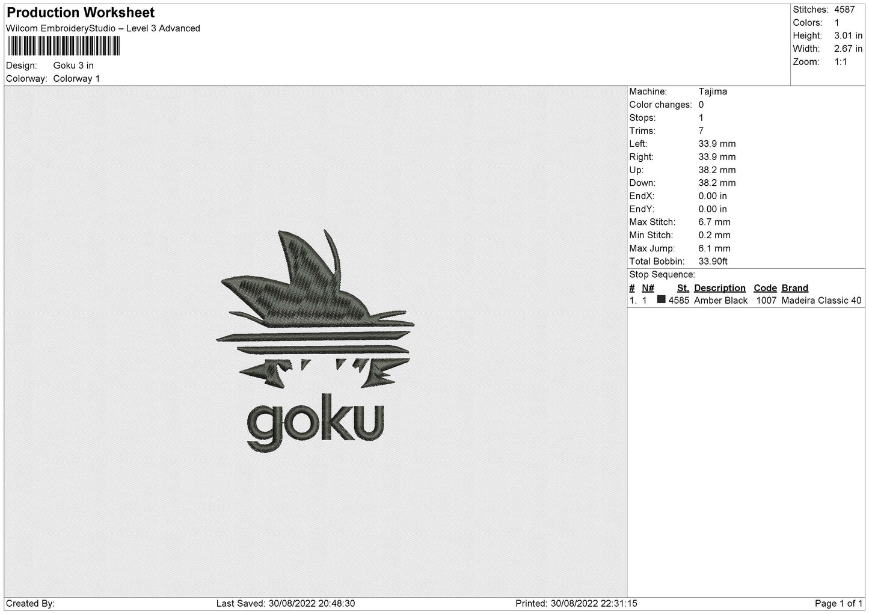Click the 'Brand' column header
Viewport: 869px width, 614px height.
795,288
